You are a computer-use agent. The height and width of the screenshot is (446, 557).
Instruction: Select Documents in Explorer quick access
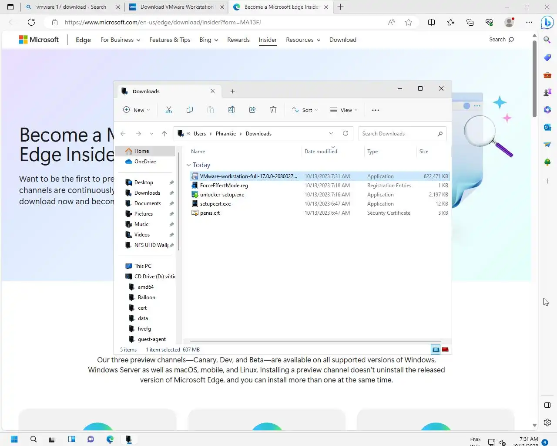[148, 203]
